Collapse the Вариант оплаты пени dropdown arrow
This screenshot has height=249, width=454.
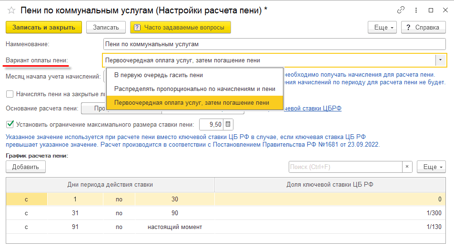pos(440,60)
